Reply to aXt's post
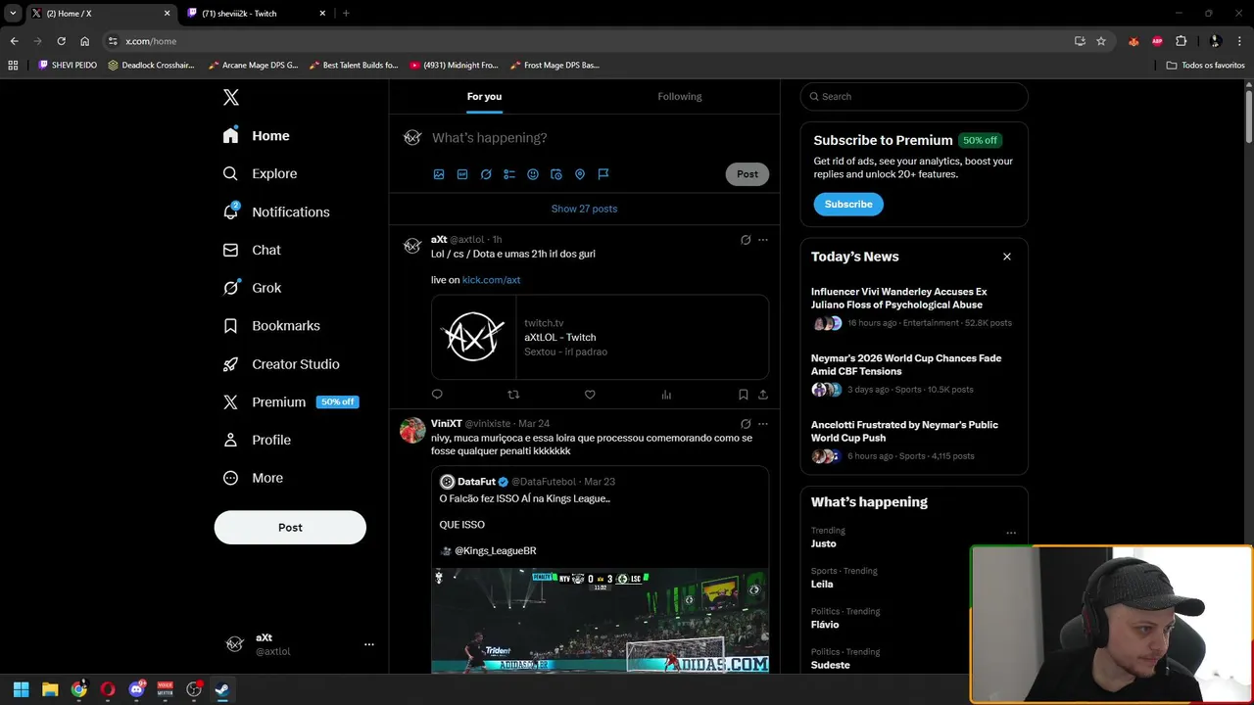This screenshot has width=1254, height=705. [437, 395]
